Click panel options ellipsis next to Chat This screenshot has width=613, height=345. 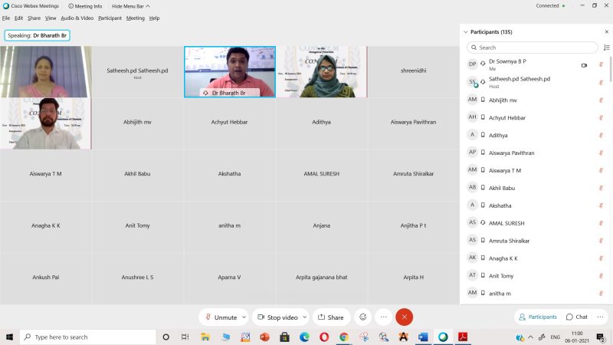click(600, 317)
